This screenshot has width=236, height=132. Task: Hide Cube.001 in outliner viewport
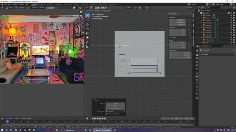point(231,21)
